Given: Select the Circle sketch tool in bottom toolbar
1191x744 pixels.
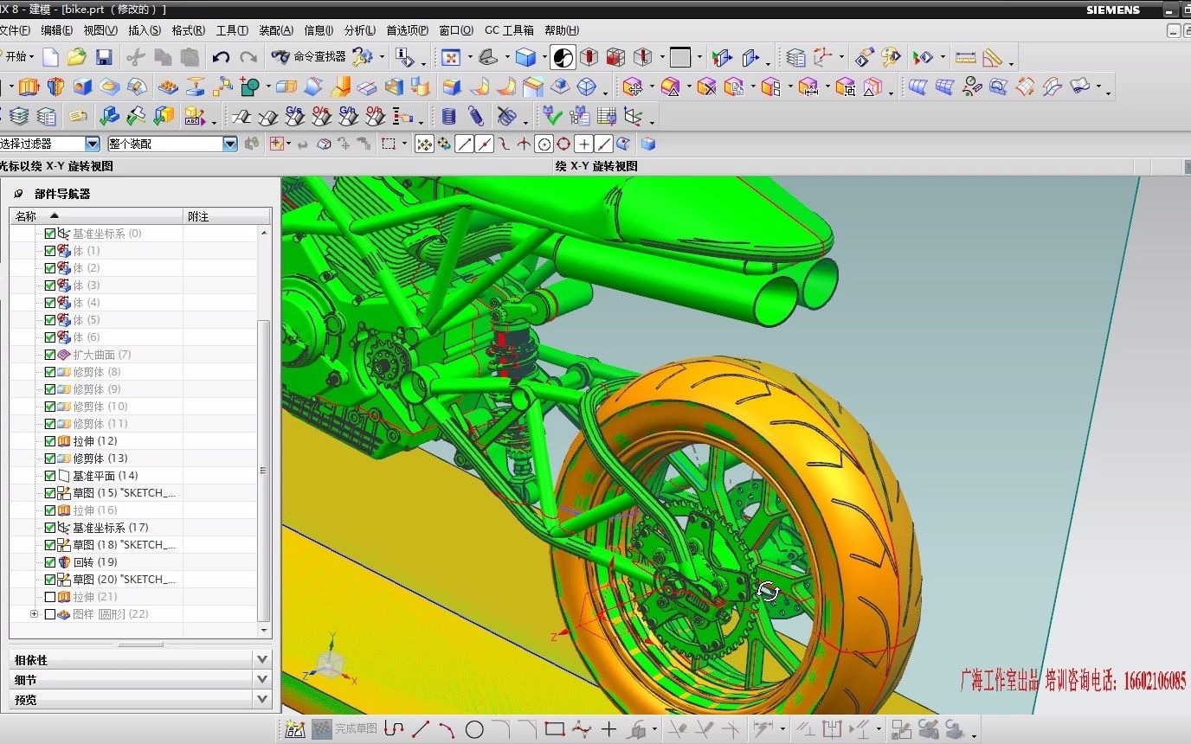Looking at the screenshot, I should point(474,729).
